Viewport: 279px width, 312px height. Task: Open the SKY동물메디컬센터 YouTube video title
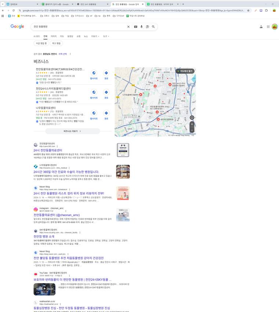[x=72, y=280]
